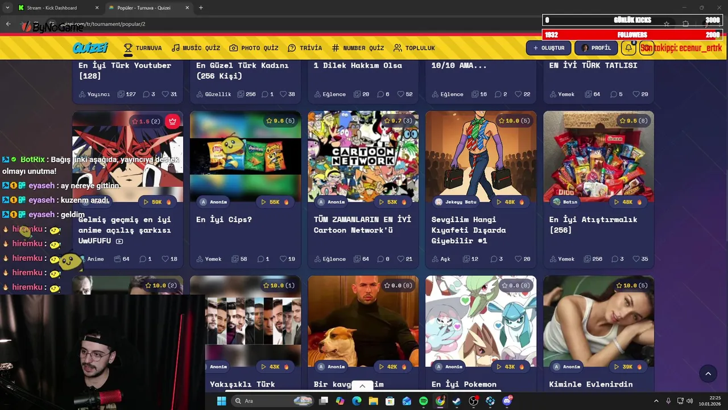728x410 pixels.
Task: Show hidden system tray icons chevron
Action: click(x=656, y=401)
